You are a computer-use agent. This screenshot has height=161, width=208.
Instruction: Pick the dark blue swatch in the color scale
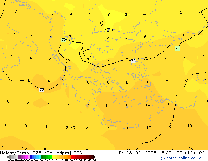coord(31,157)
